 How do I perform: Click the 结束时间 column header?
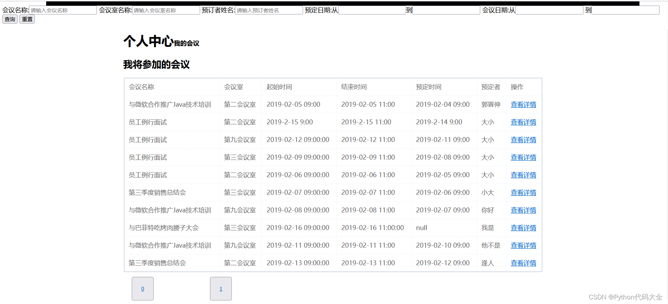354,87
